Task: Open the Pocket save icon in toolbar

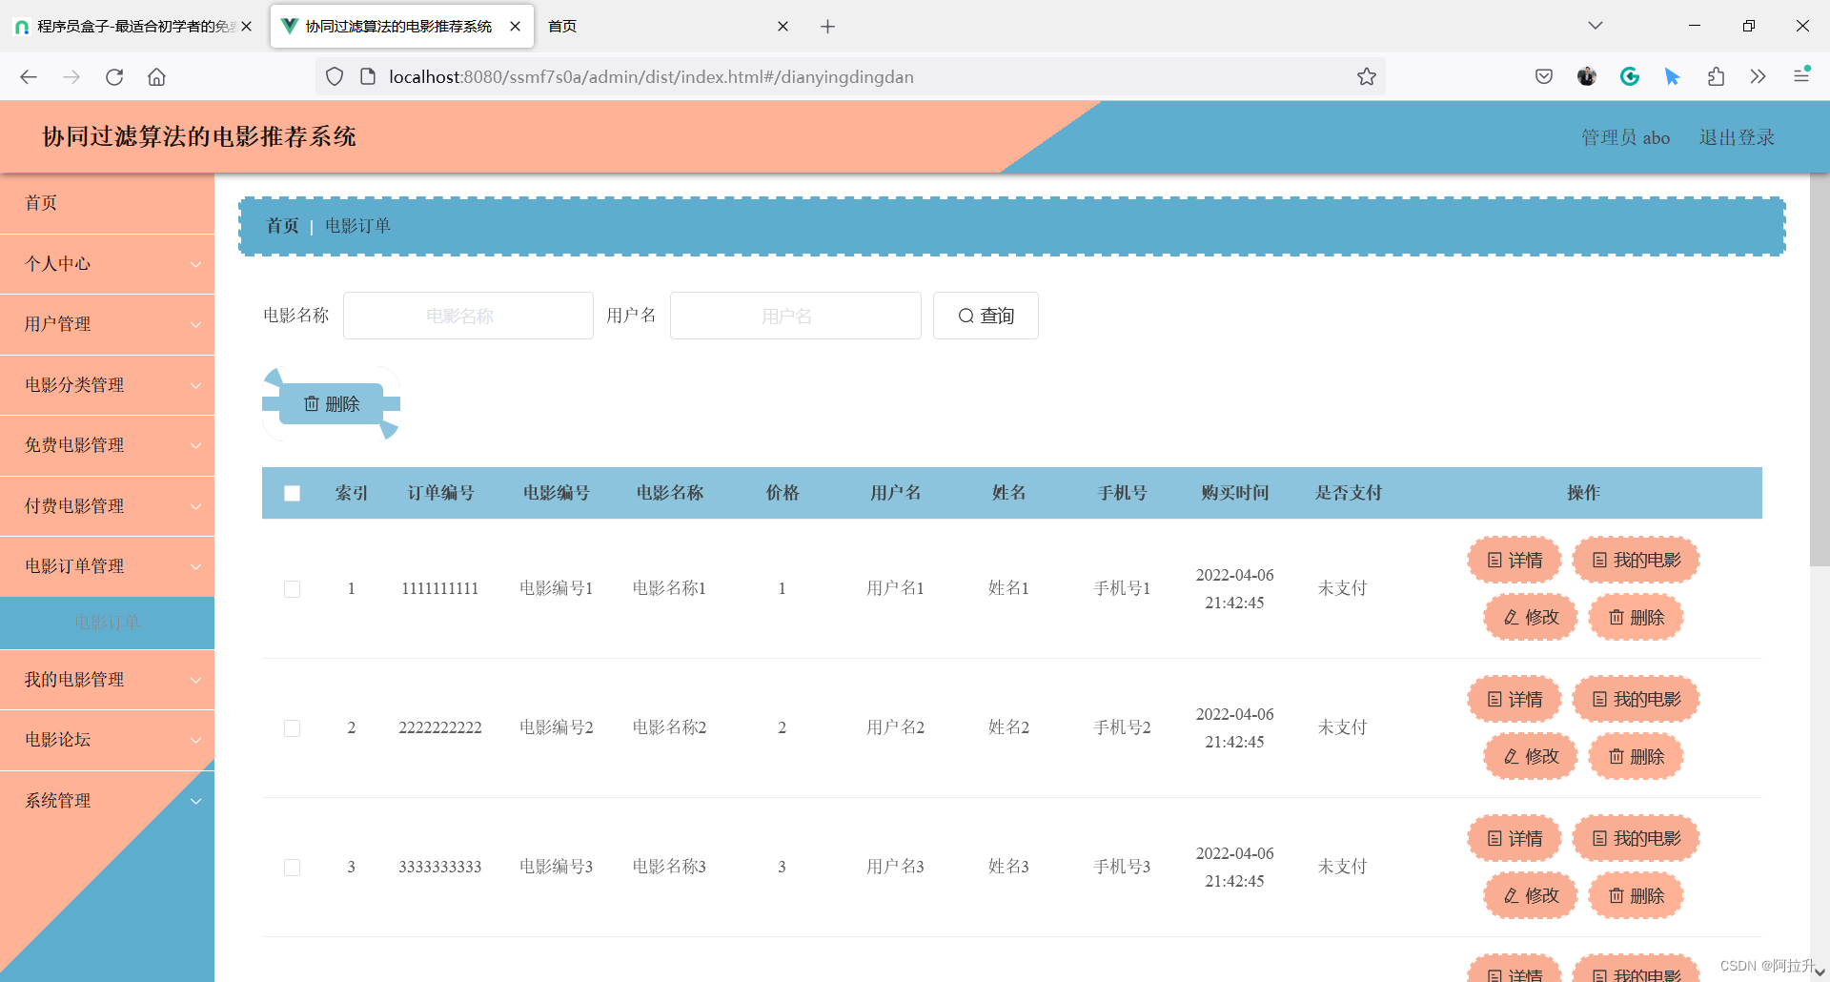Action: click(x=1544, y=77)
